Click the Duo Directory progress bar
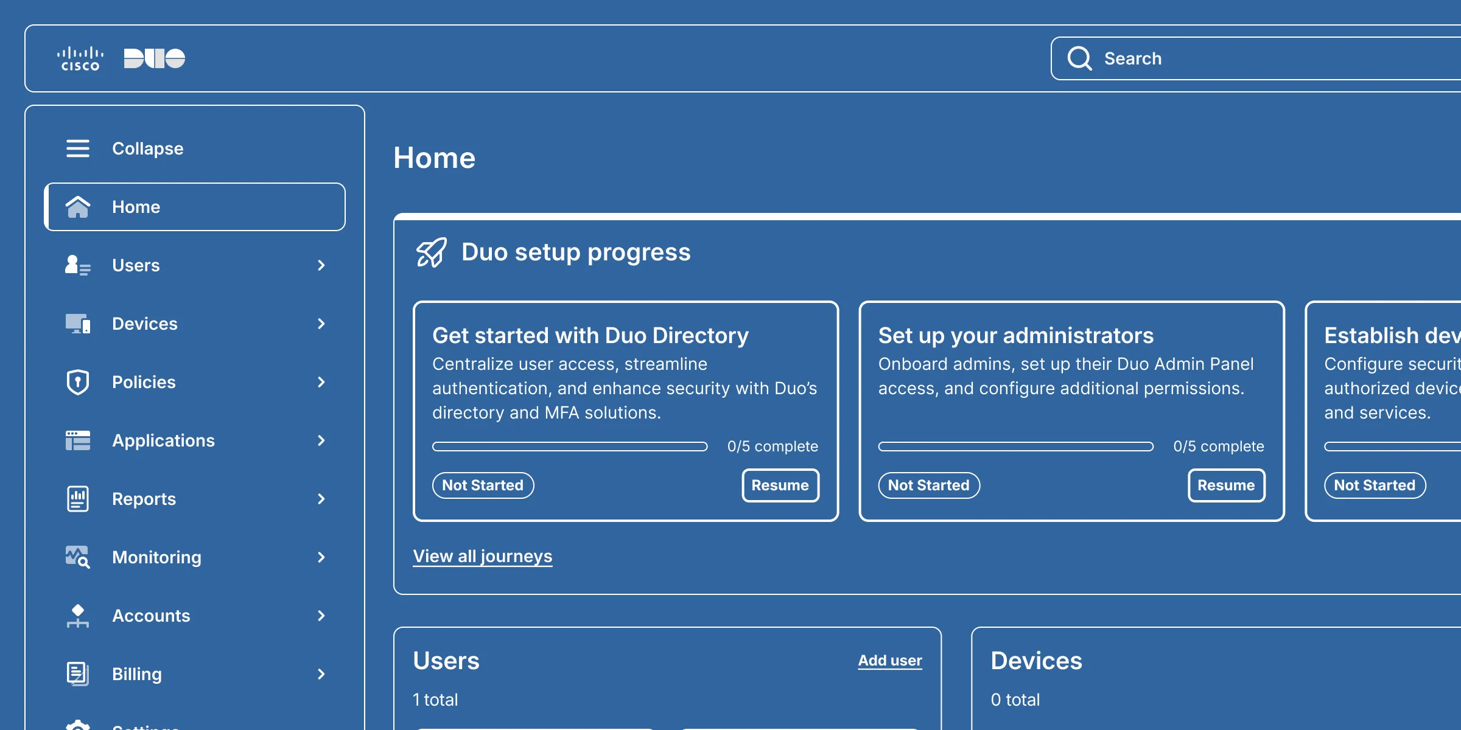This screenshot has width=1461, height=730. click(x=570, y=447)
